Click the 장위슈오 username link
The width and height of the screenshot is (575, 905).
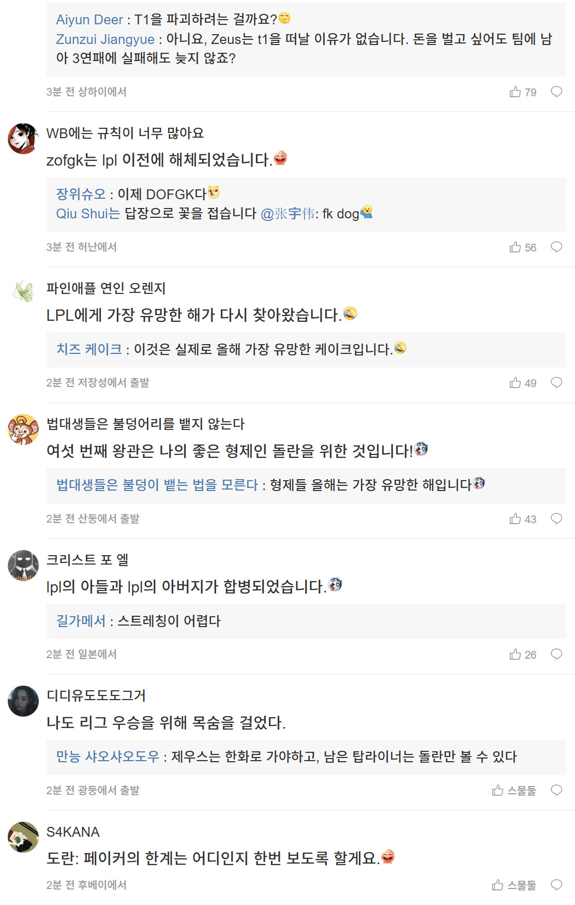coord(81,194)
